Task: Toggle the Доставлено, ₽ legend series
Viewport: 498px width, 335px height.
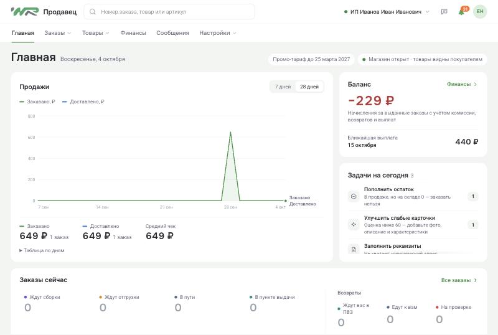Action: 83,101
